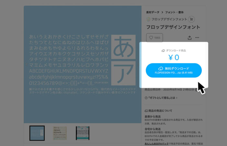
Task: Click the cart icon beside shop name
Action: (191, 19)
